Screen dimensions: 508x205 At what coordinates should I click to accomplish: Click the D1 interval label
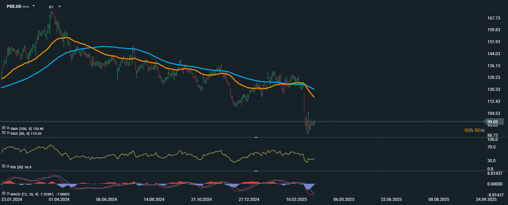[x=51, y=7]
